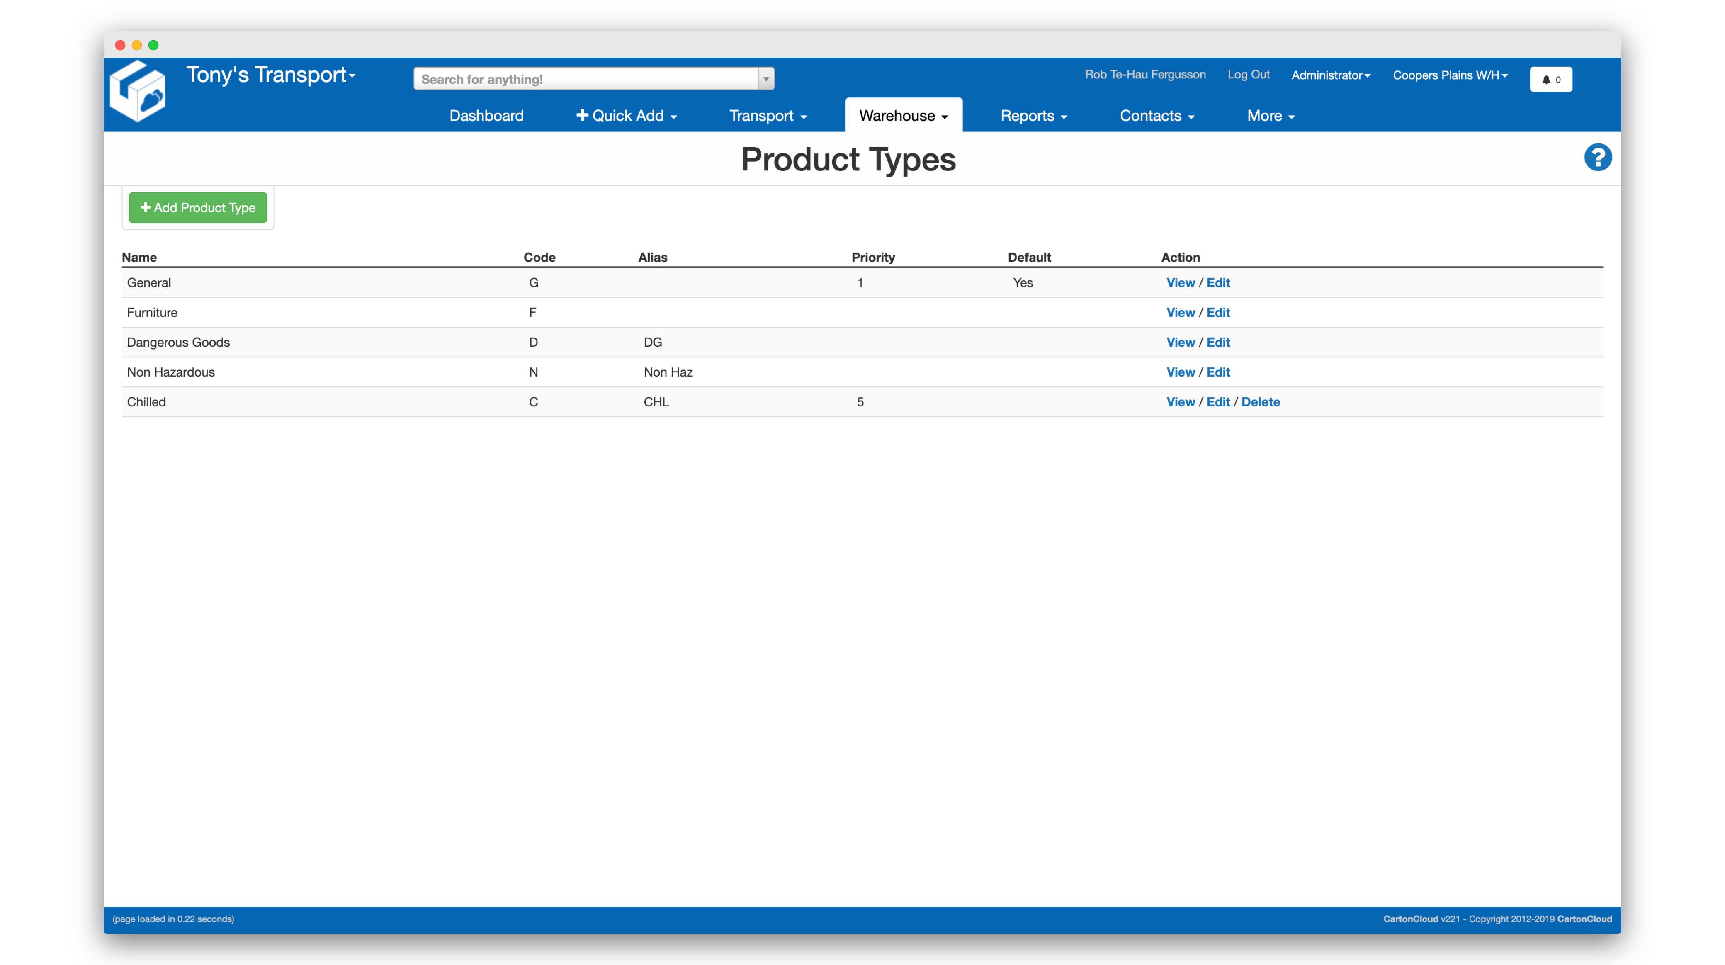Screen dimensions: 1725x965
Task: Expand the Coopers Plains W/H selector
Action: pyautogui.click(x=1450, y=75)
